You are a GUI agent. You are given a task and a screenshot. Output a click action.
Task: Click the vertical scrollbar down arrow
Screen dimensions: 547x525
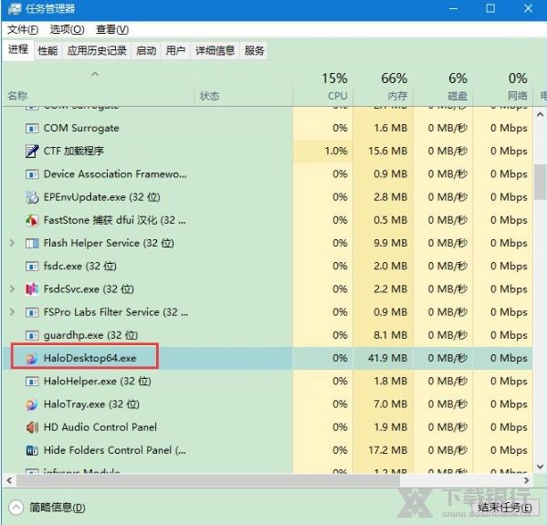(540, 467)
